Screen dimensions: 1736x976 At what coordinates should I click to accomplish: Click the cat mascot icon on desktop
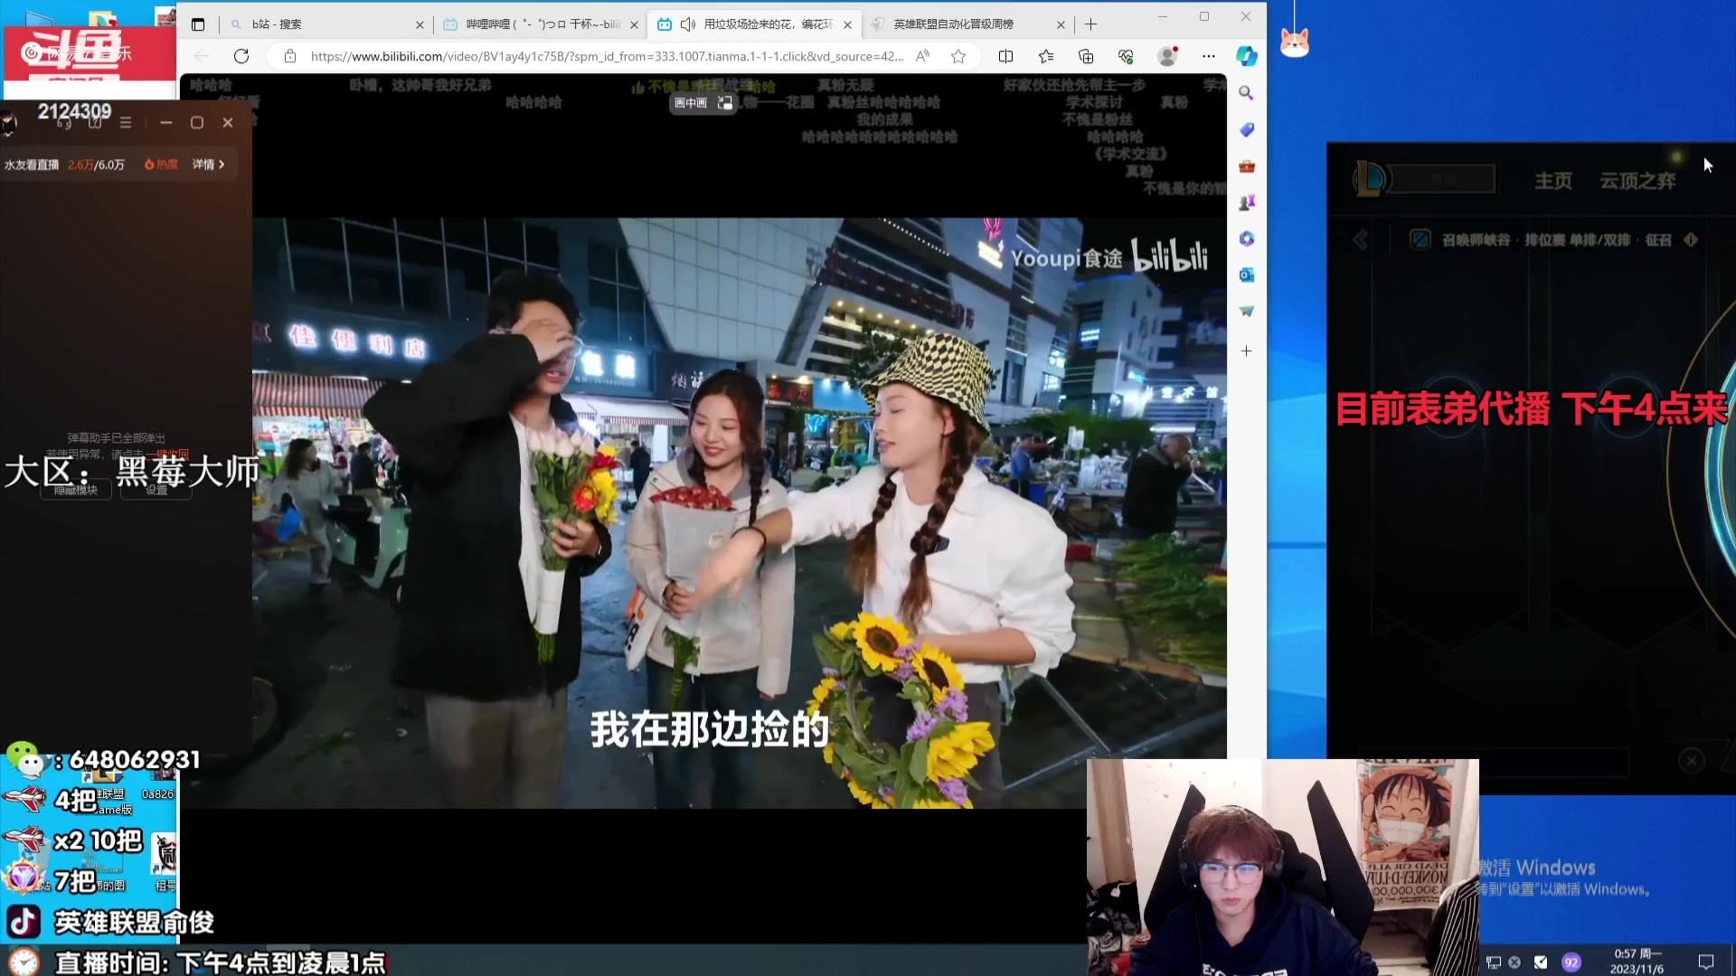1295,42
